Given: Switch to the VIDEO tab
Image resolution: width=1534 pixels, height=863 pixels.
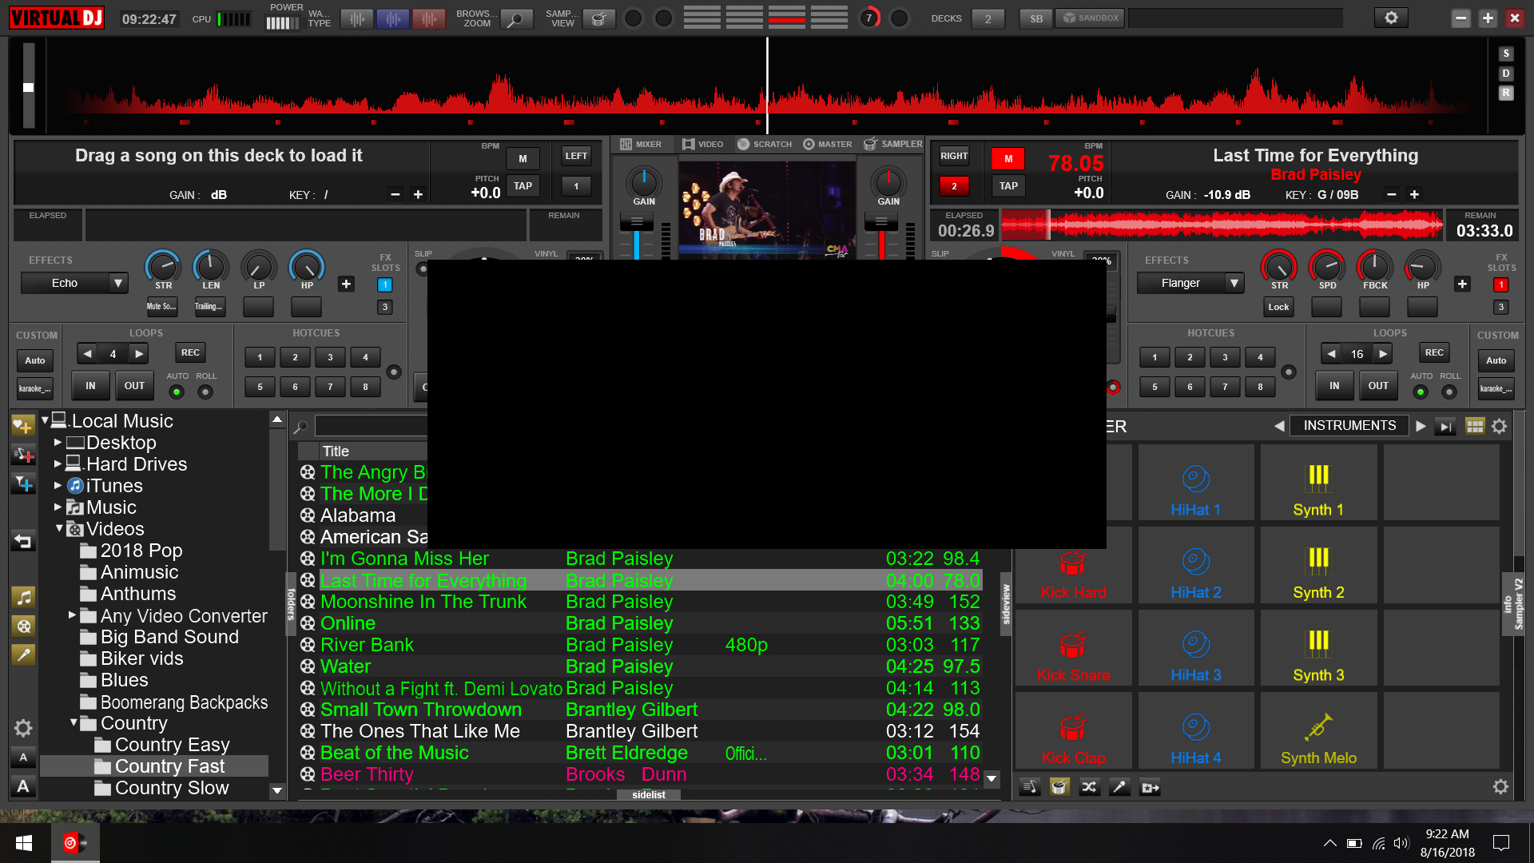Looking at the screenshot, I should click(703, 145).
